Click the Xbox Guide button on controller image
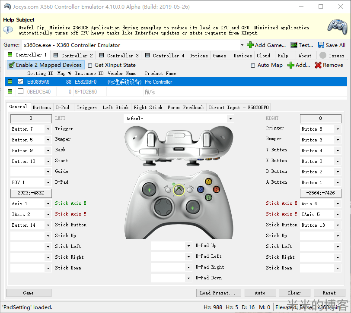This screenshot has width=351, height=313. 179,189
